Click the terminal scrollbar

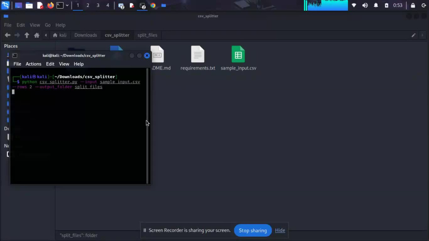click(x=148, y=126)
